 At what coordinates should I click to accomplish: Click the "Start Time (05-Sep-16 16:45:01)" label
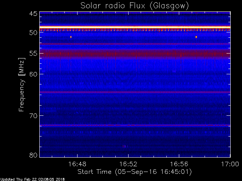point(135,172)
